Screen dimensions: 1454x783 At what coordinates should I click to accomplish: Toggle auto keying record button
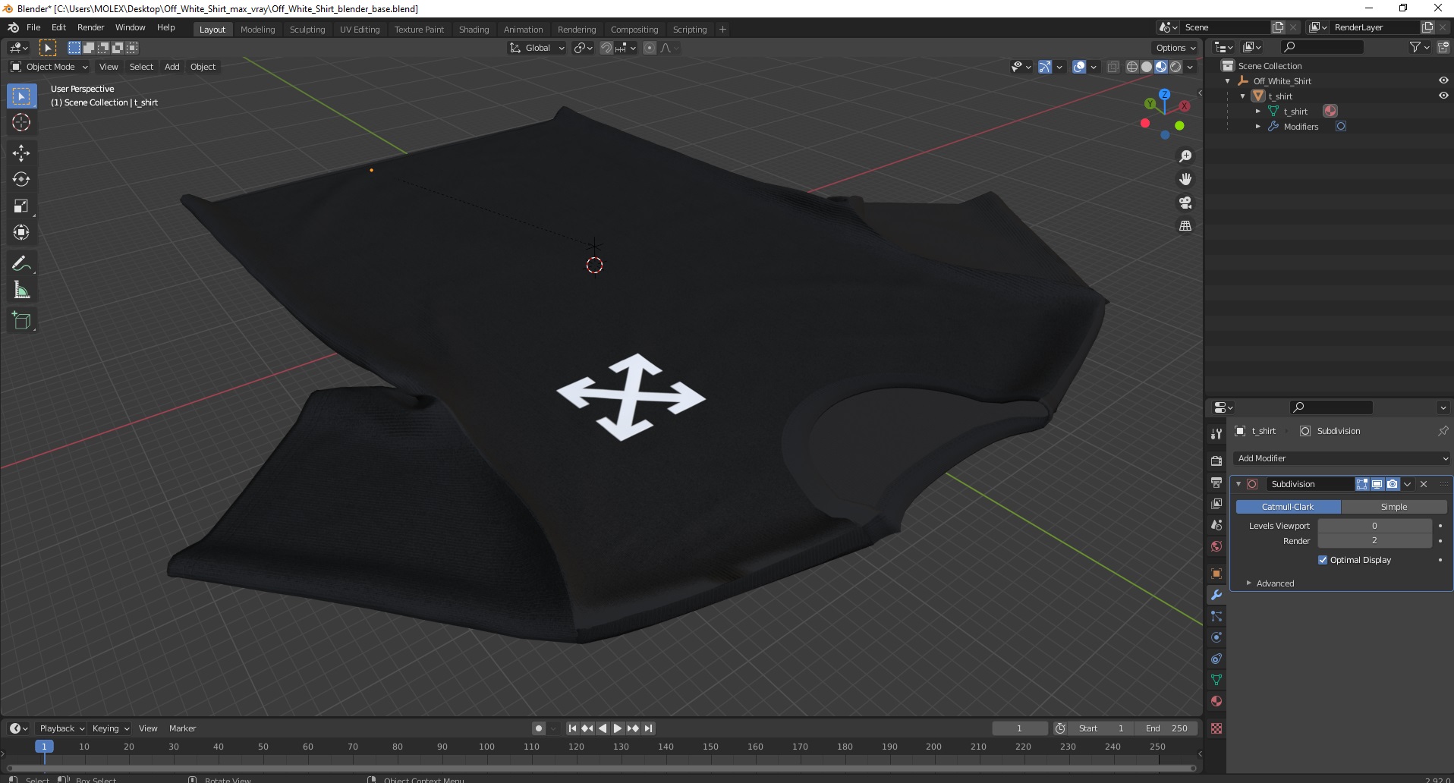point(539,728)
